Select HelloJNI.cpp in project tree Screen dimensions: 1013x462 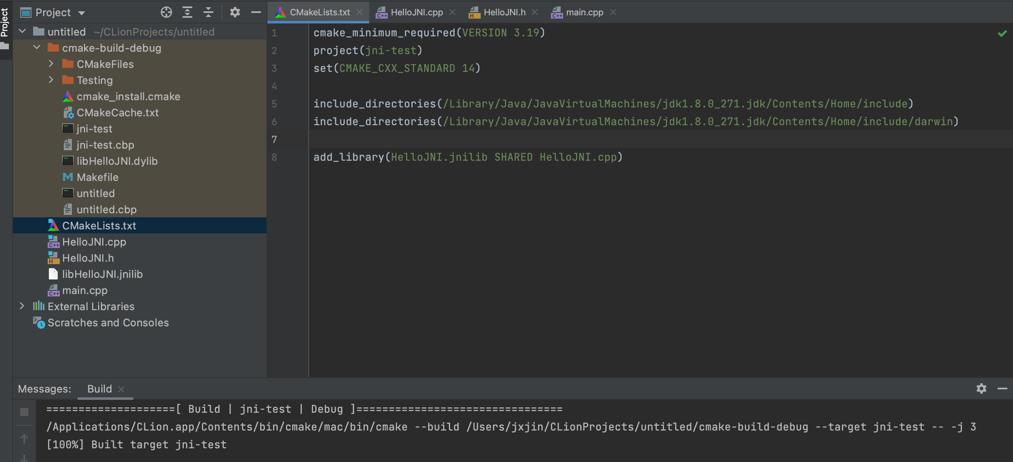(x=94, y=242)
